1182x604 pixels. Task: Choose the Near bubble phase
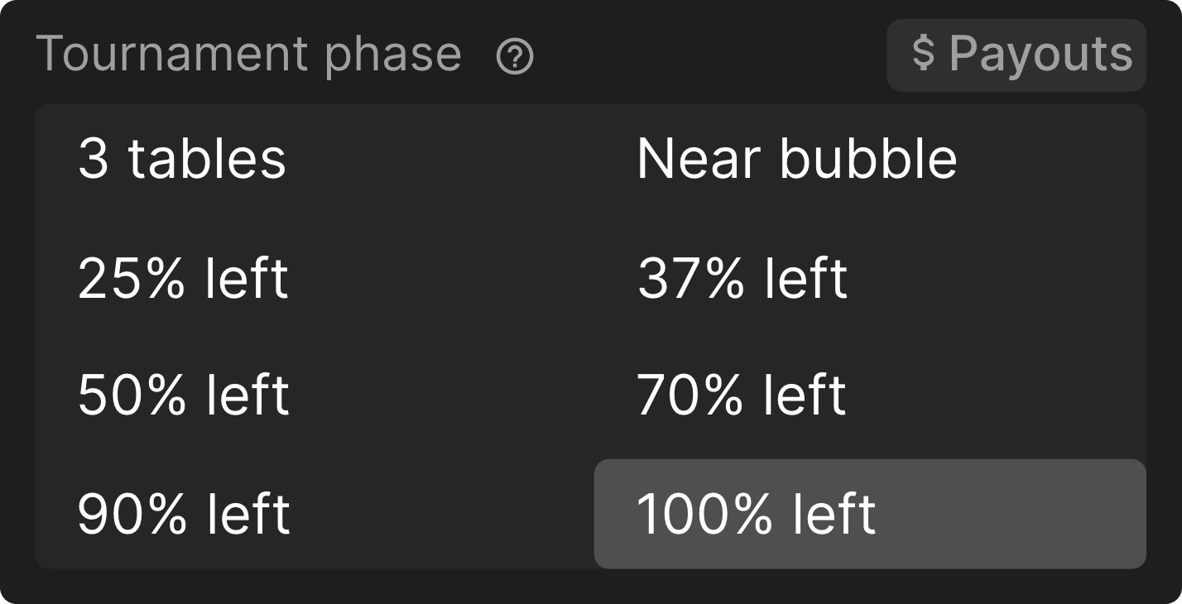[x=870, y=158]
